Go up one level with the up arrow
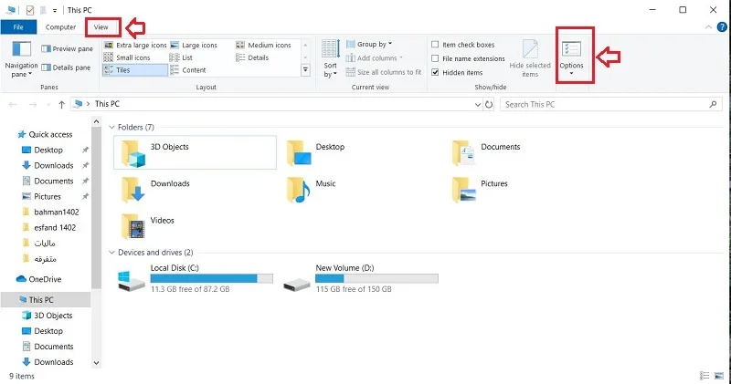Screen dimensions: 731x384 tap(61, 104)
